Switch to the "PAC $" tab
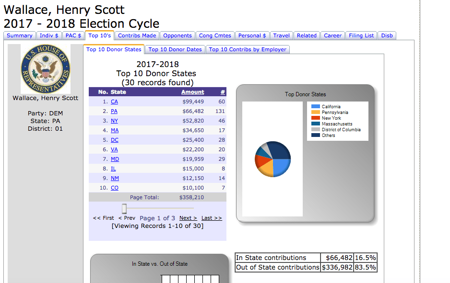Screen dimensions: 450x283 (73, 35)
